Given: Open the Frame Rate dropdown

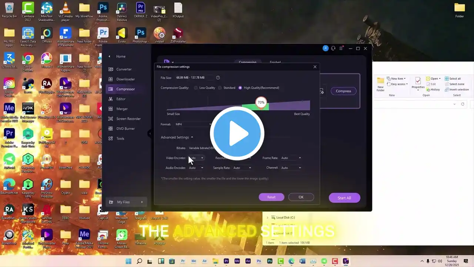Looking at the screenshot, I should tap(291, 158).
